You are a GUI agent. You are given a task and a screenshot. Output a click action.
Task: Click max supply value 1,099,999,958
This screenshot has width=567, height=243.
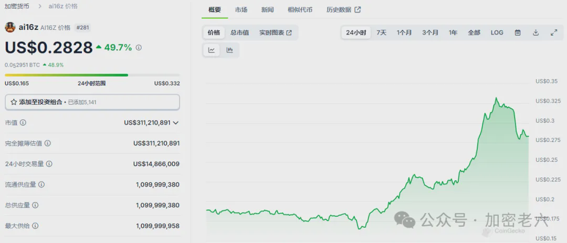click(157, 226)
